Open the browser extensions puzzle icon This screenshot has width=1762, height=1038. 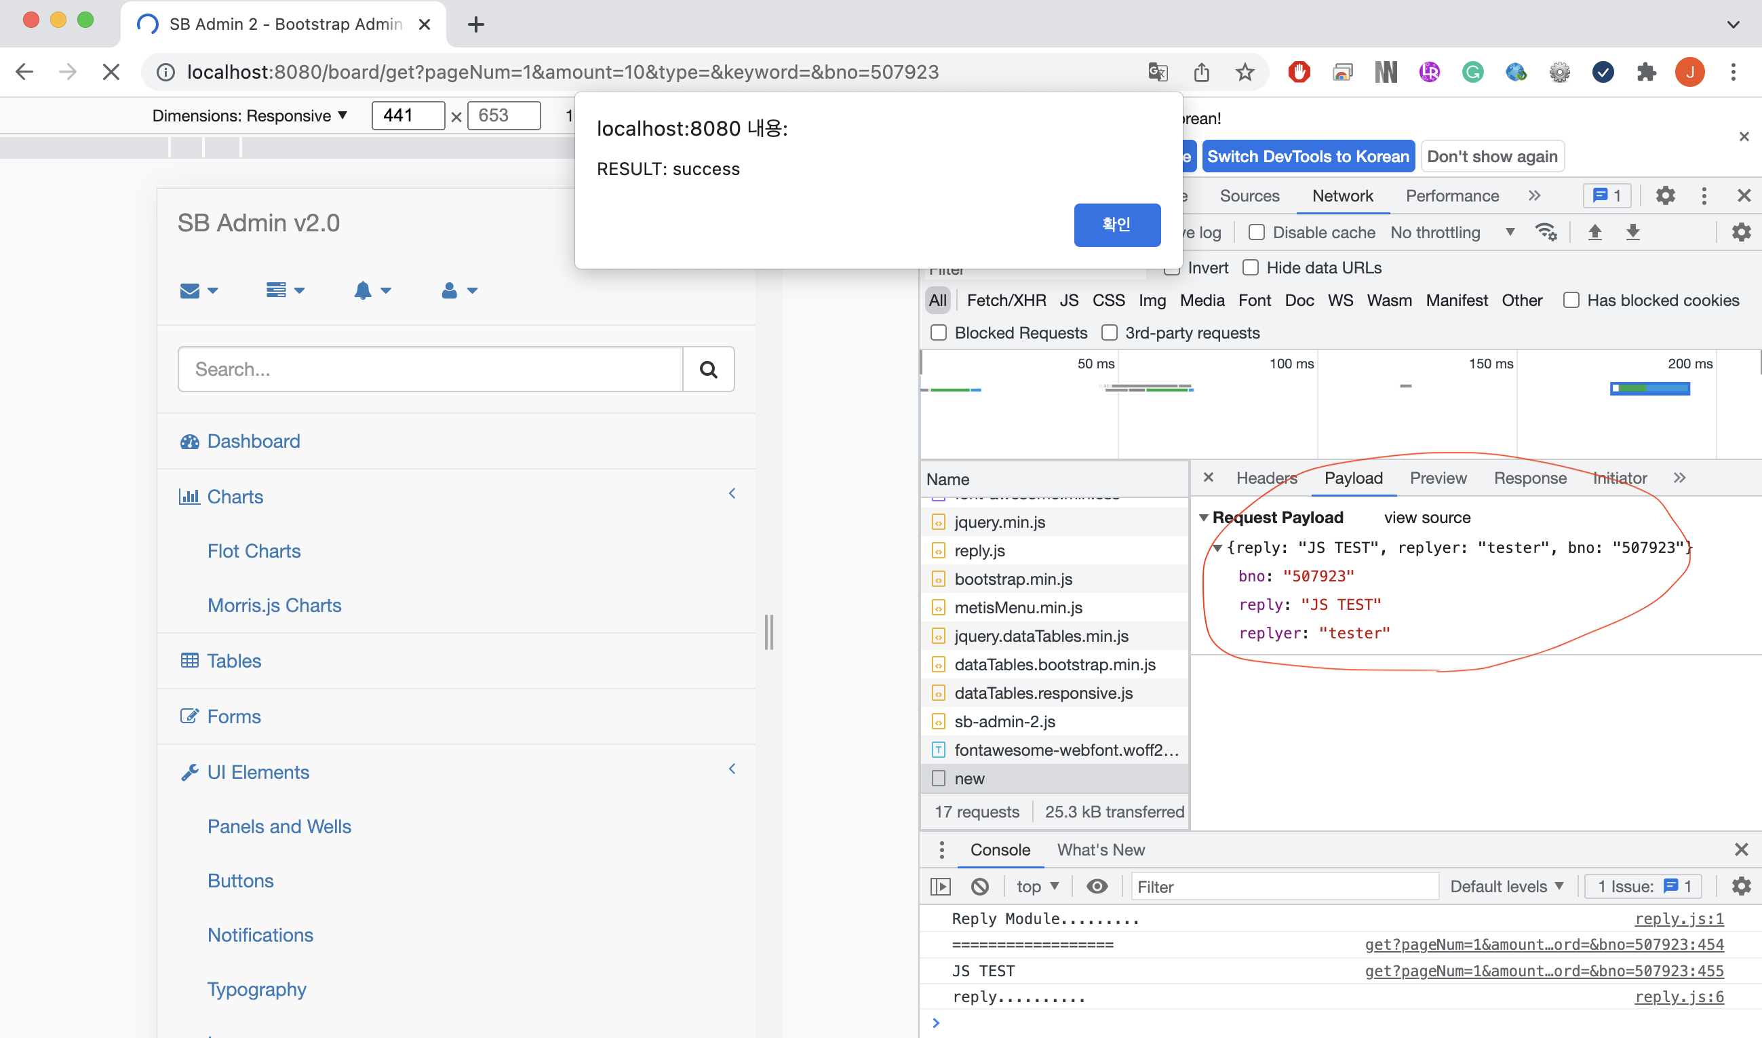(1646, 72)
